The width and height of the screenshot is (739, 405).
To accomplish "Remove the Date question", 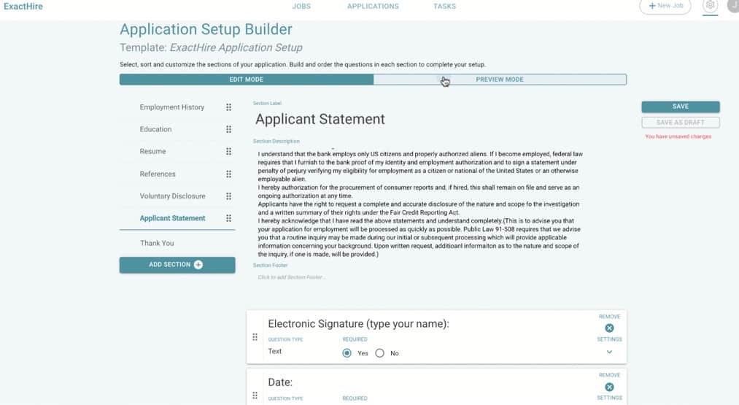I will (x=609, y=387).
